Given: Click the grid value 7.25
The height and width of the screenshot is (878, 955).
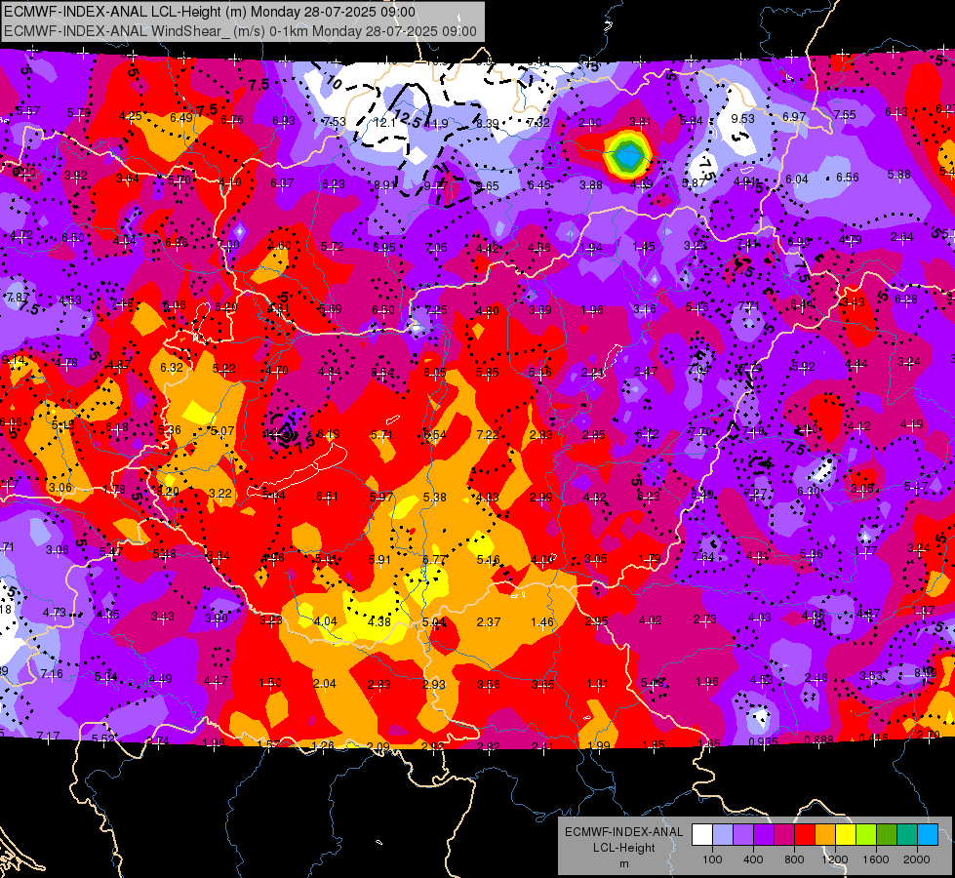Looking at the screenshot, I should [x=436, y=310].
